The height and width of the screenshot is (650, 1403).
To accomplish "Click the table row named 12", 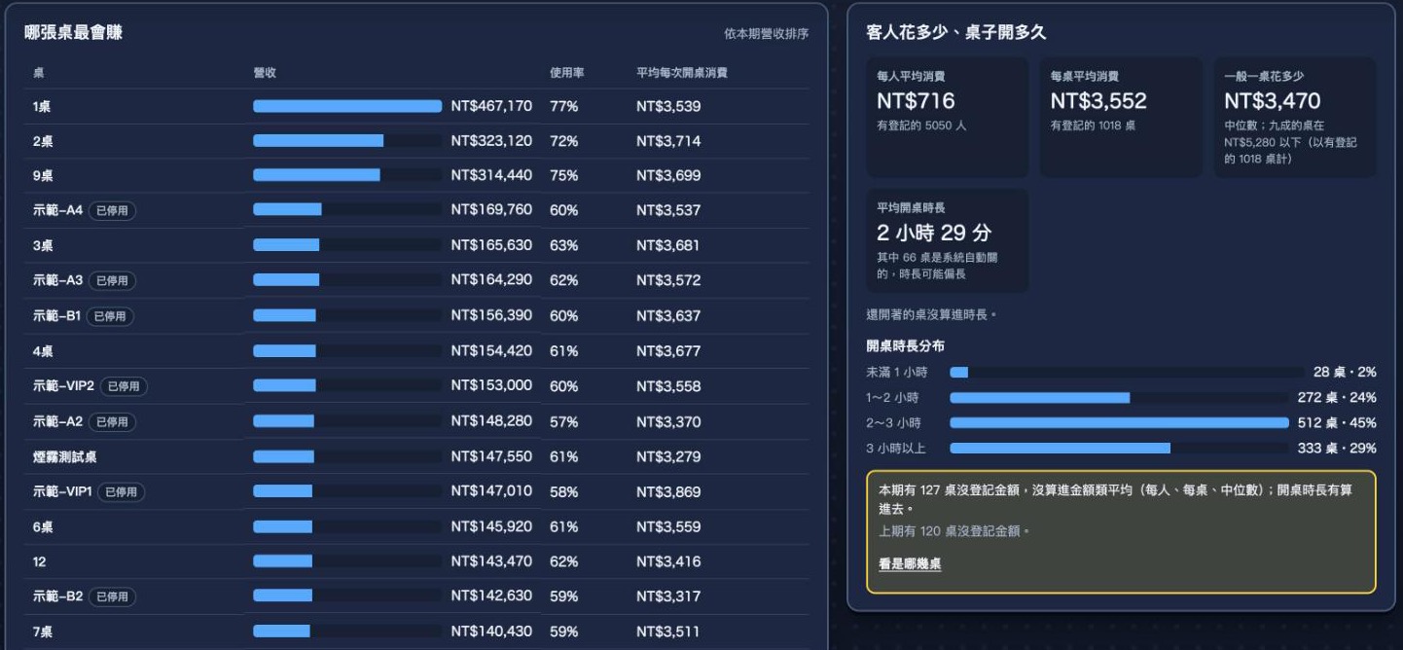I will click(x=39, y=561).
